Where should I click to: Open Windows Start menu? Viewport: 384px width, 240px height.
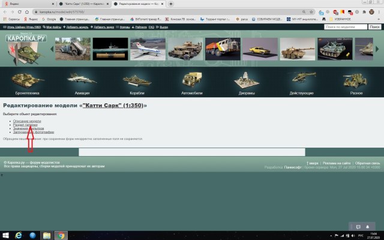coord(7,235)
